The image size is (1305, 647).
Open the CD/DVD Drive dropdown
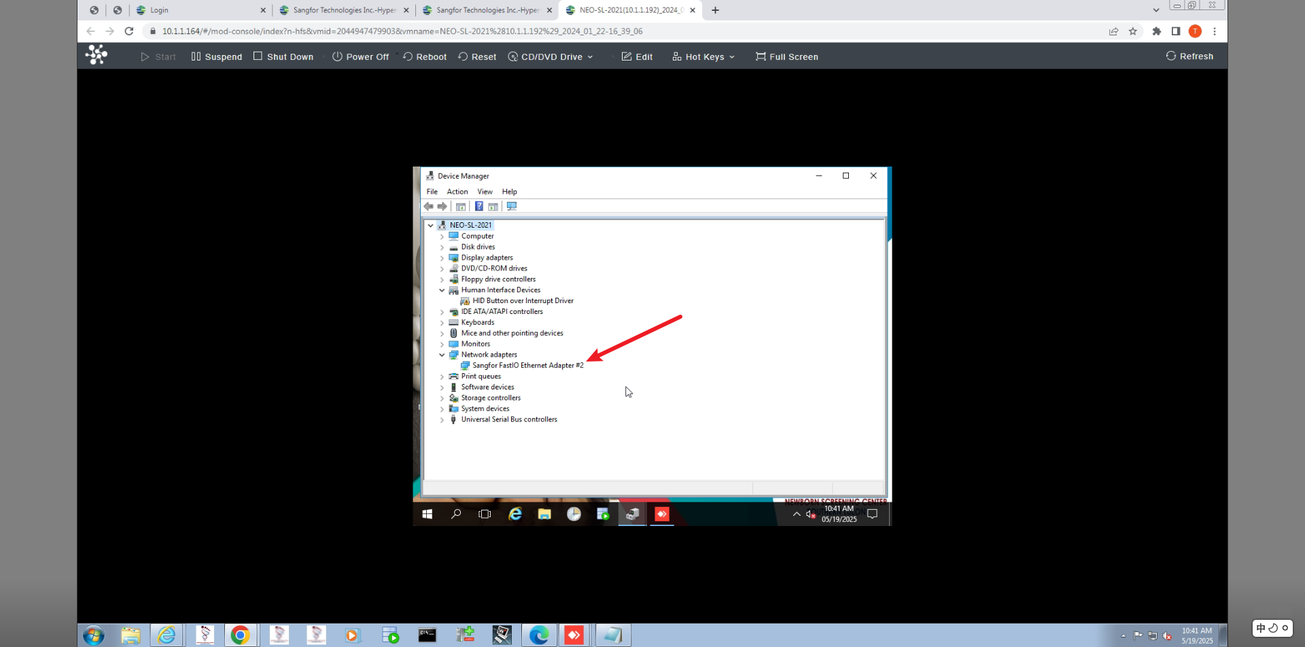pos(551,57)
